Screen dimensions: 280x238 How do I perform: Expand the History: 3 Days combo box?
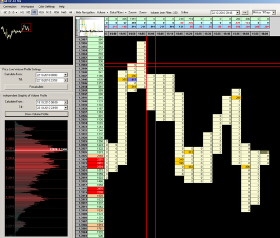tap(264, 12)
